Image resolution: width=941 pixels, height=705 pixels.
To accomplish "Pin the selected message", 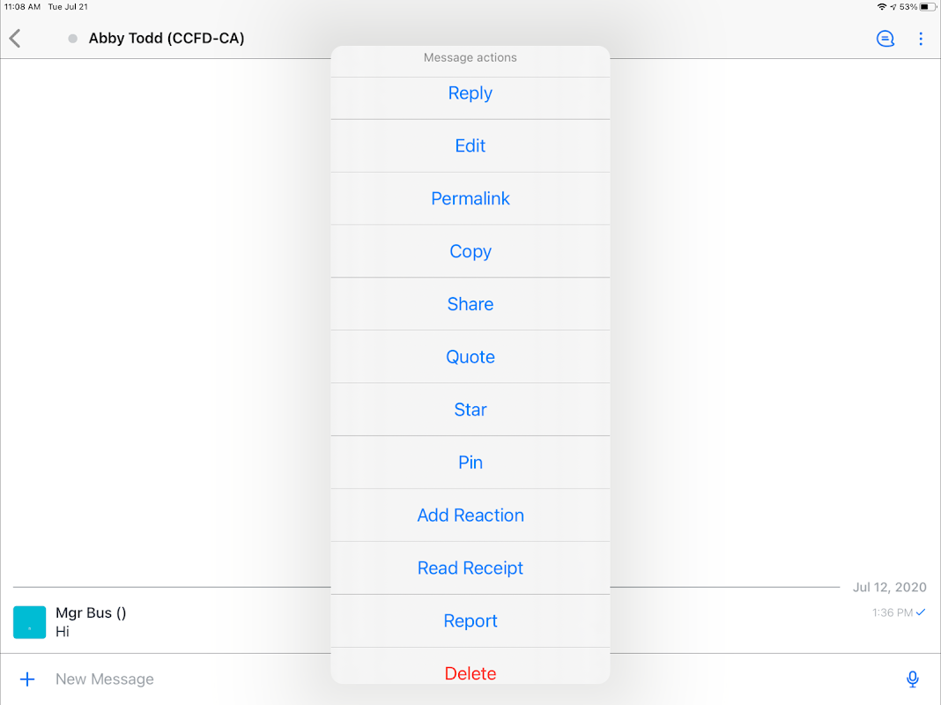I will [470, 464].
